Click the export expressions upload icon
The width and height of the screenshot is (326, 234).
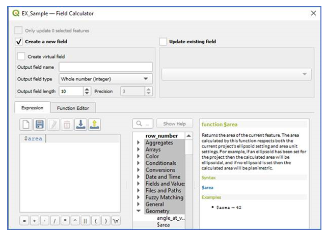pos(94,125)
